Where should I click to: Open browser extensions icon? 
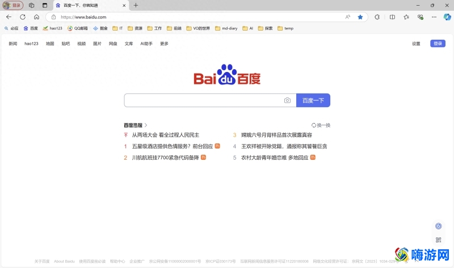[377, 17]
